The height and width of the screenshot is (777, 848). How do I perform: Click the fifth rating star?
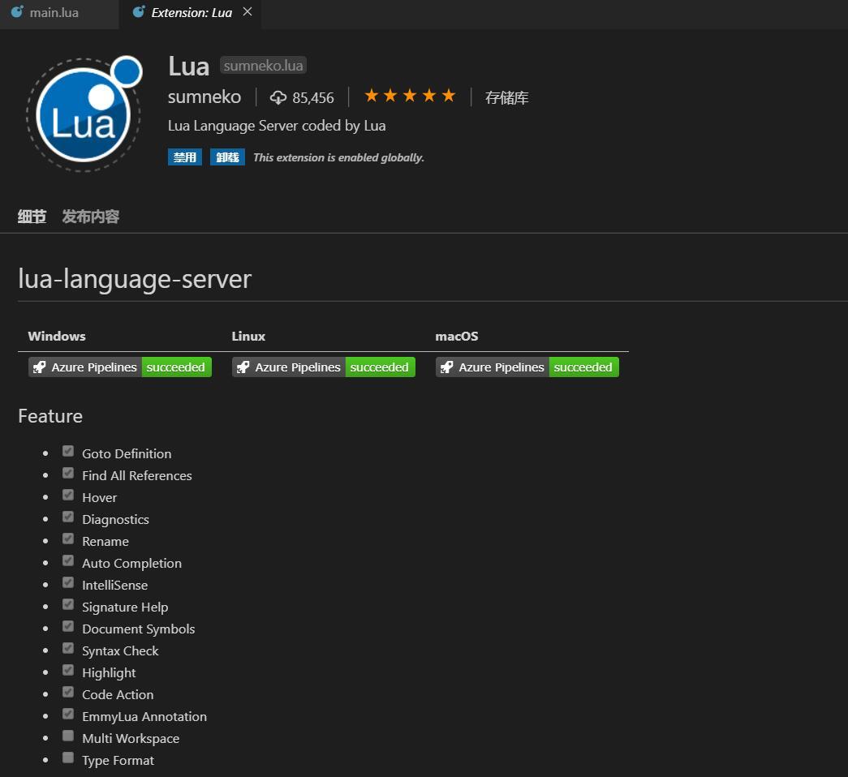point(449,95)
